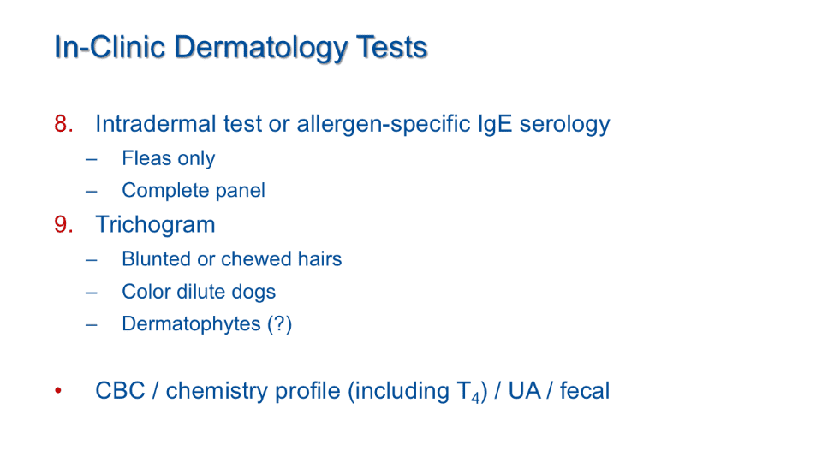
Task: Click the "Trichogram" heading text
Action: [x=155, y=225]
